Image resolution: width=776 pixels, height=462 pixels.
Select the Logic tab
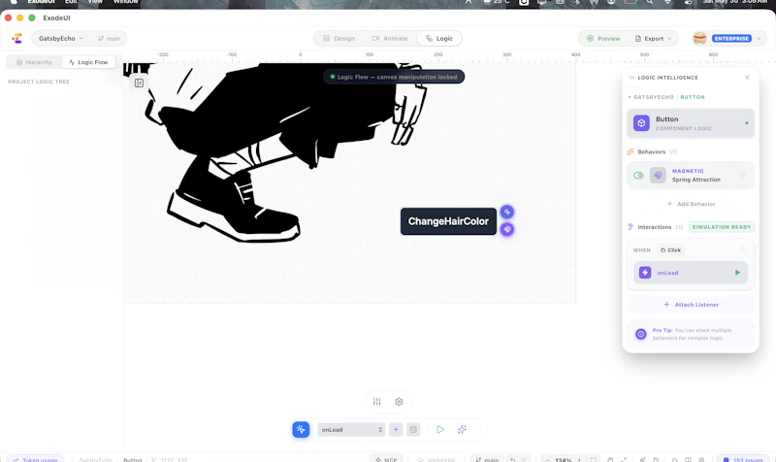(439, 38)
